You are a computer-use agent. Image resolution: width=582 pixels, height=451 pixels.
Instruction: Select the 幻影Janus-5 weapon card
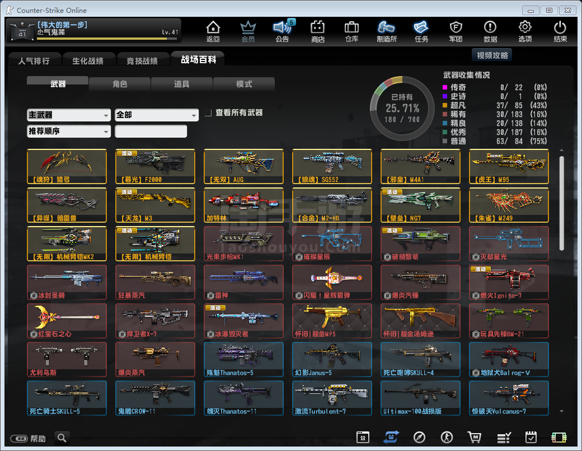click(x=332, y=359)
